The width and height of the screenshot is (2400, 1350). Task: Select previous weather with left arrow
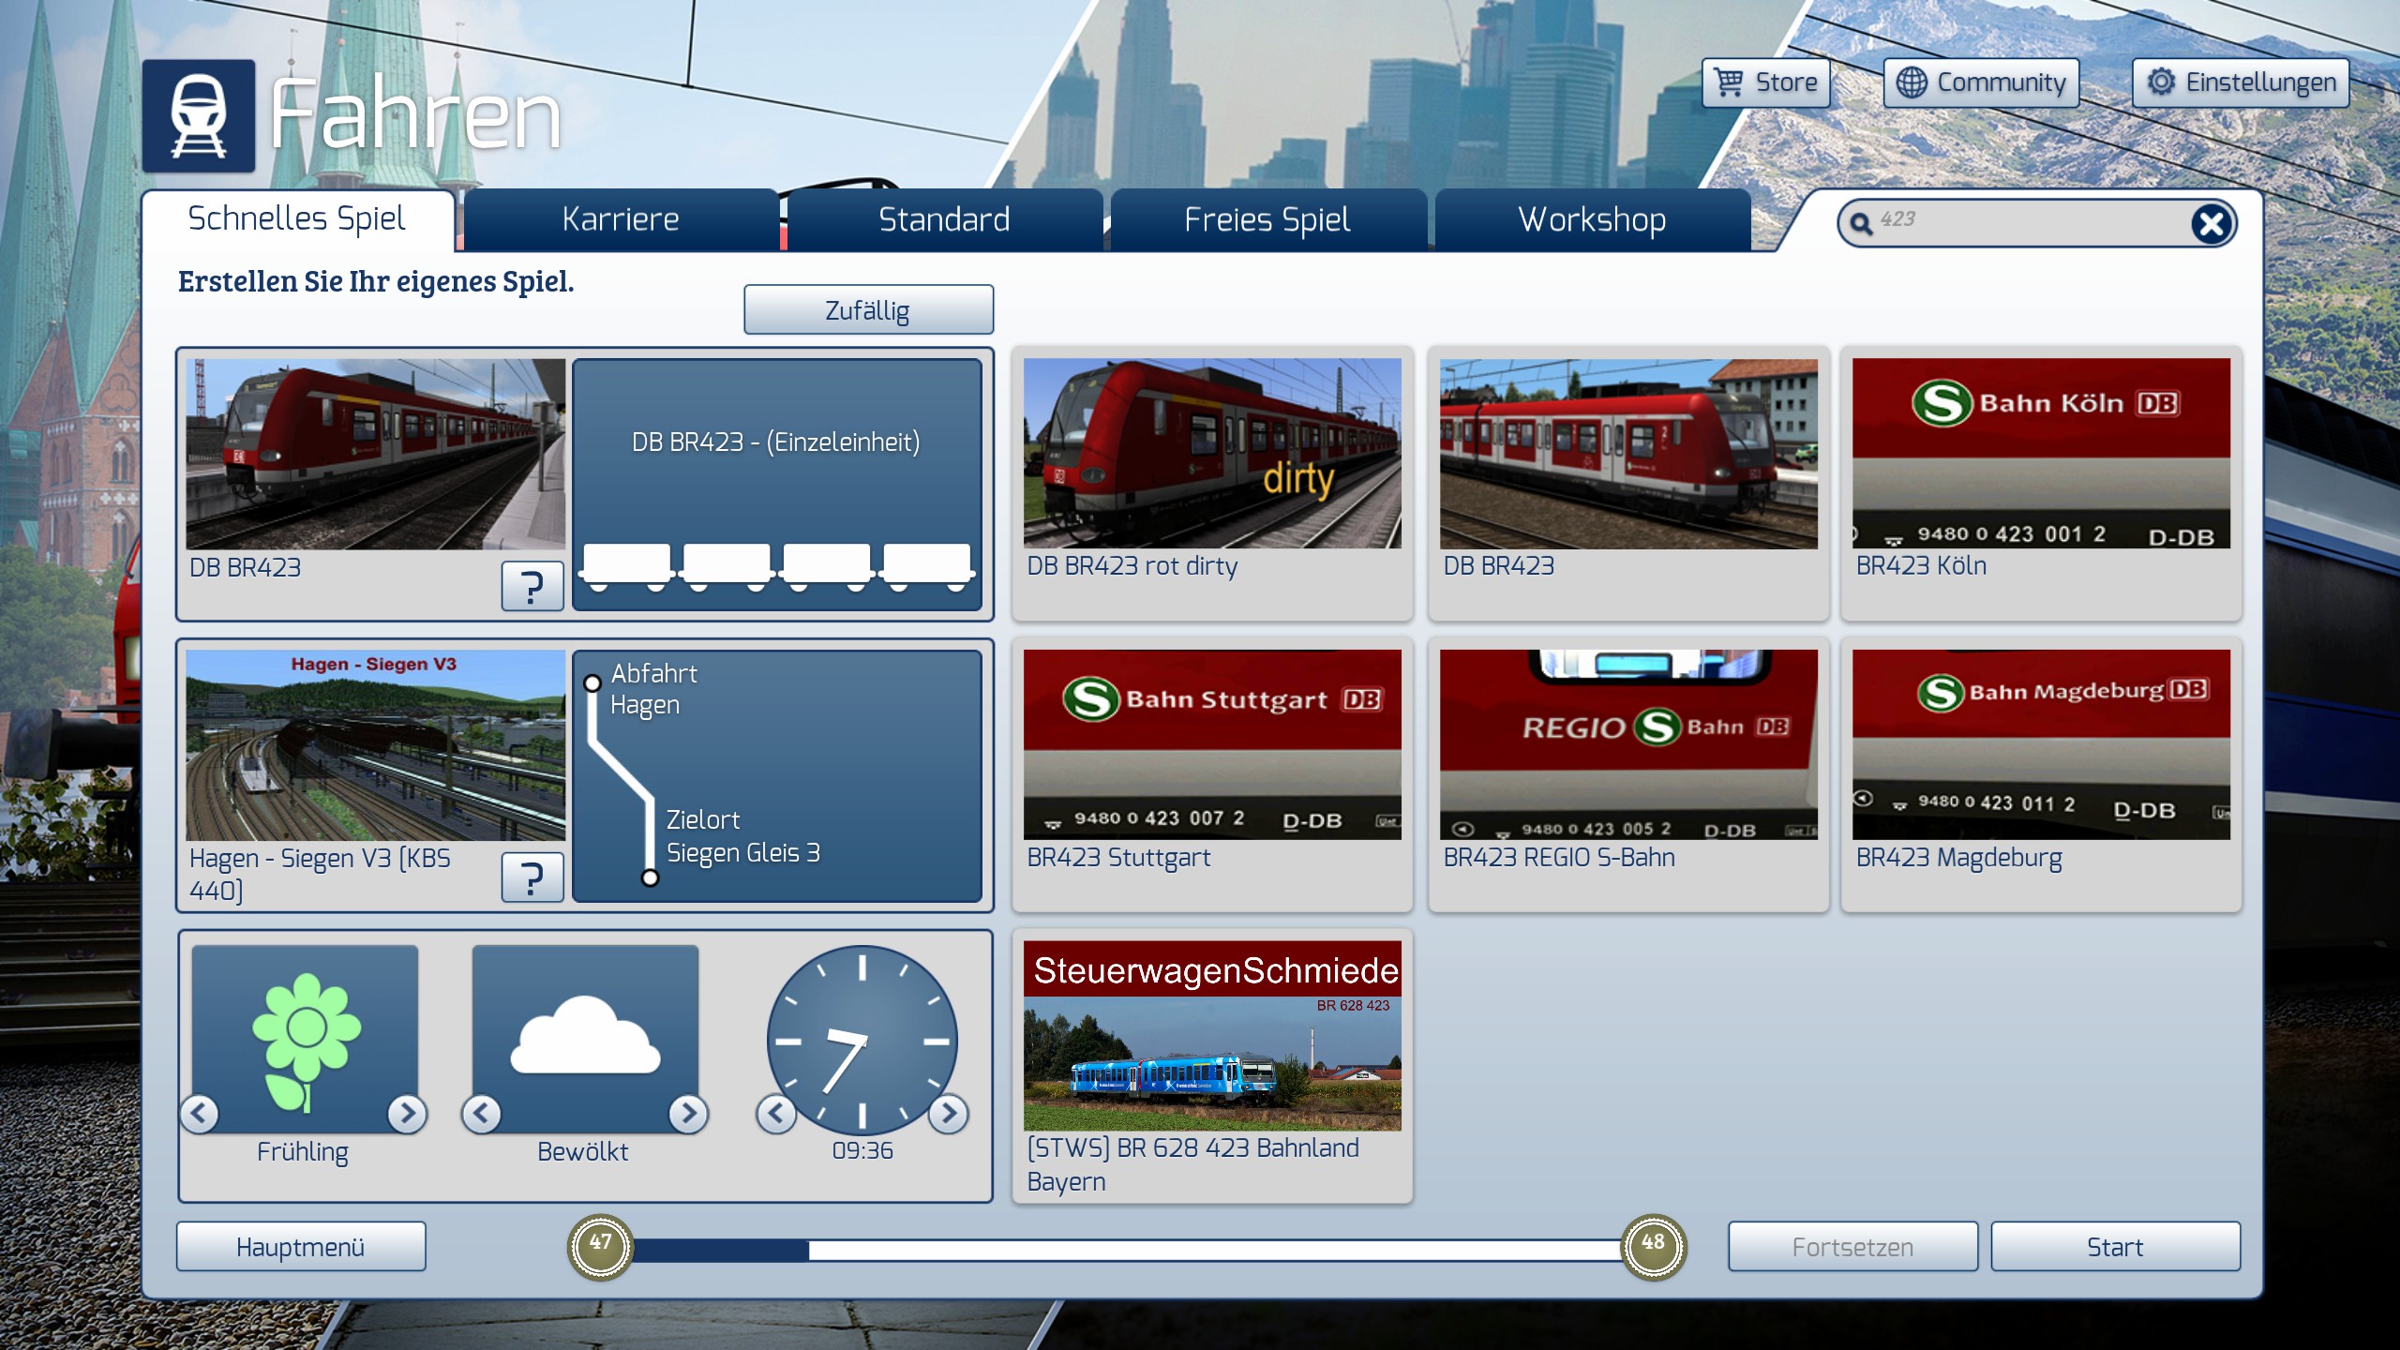pos(482,1114)
